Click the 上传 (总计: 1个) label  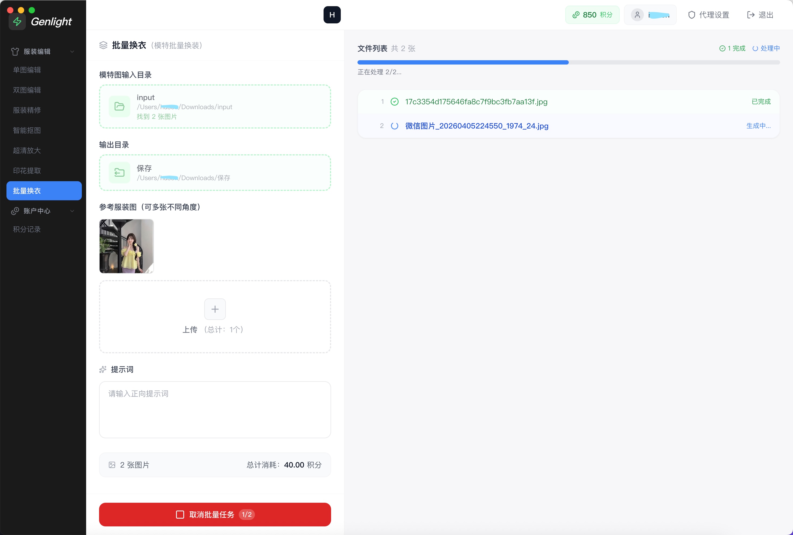coord(213,330)
